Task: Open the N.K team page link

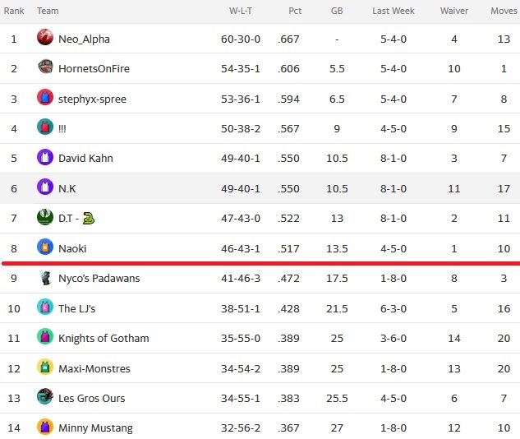Action: [67, 188]
